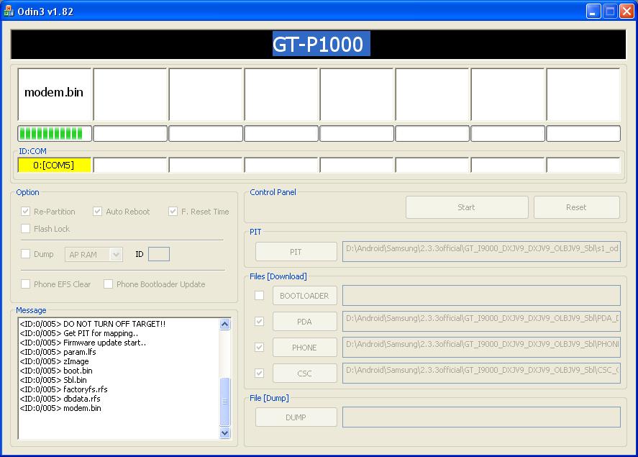The width and height of the screenshot is (638, 457).
Task: Click the Message log scroll down arrow
Action: coord(224,433)
